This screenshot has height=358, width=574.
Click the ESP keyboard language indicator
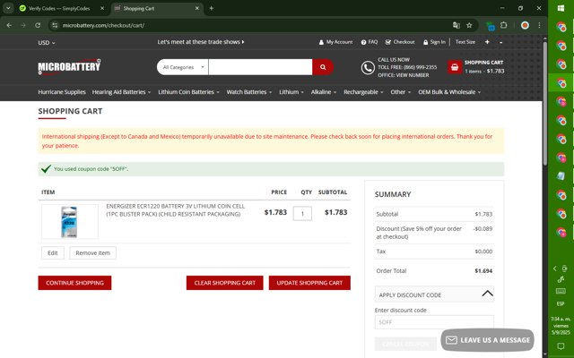pos(561,304)
